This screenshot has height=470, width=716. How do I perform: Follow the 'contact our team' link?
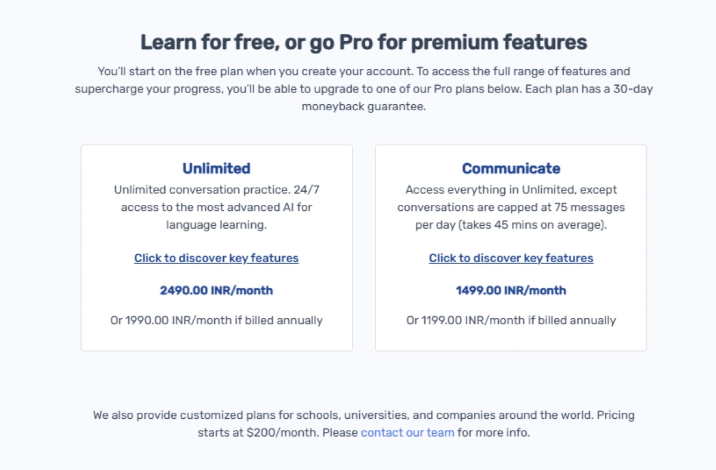[408, 432]
